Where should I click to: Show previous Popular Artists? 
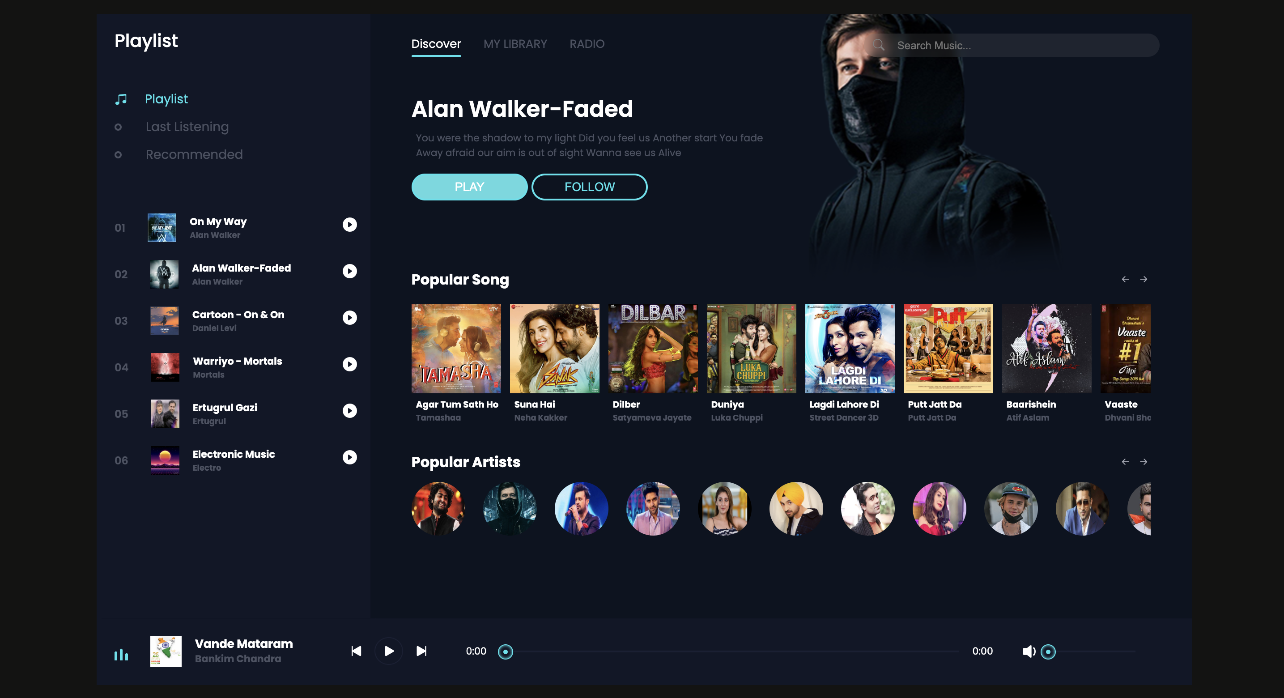point(1125,462)
